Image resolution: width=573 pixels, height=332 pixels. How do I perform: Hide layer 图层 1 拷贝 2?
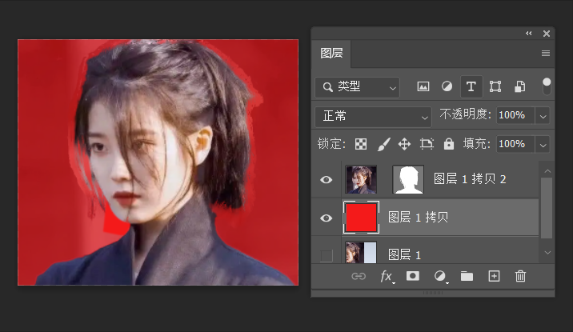click(x=327, y=180)
